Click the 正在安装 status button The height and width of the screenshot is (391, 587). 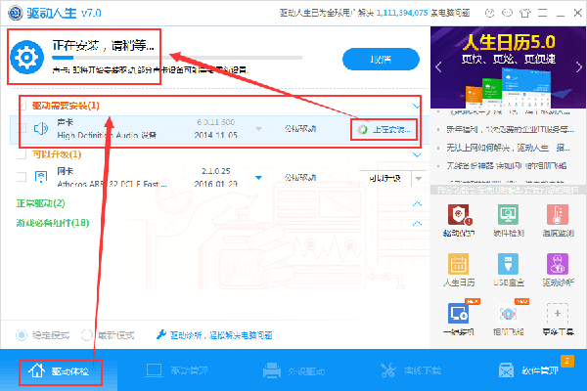point(384,130)
